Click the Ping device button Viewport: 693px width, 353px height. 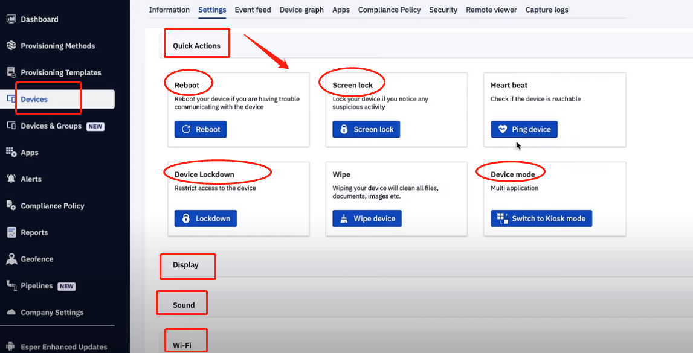pyautogui.click(x=524, y=130)
